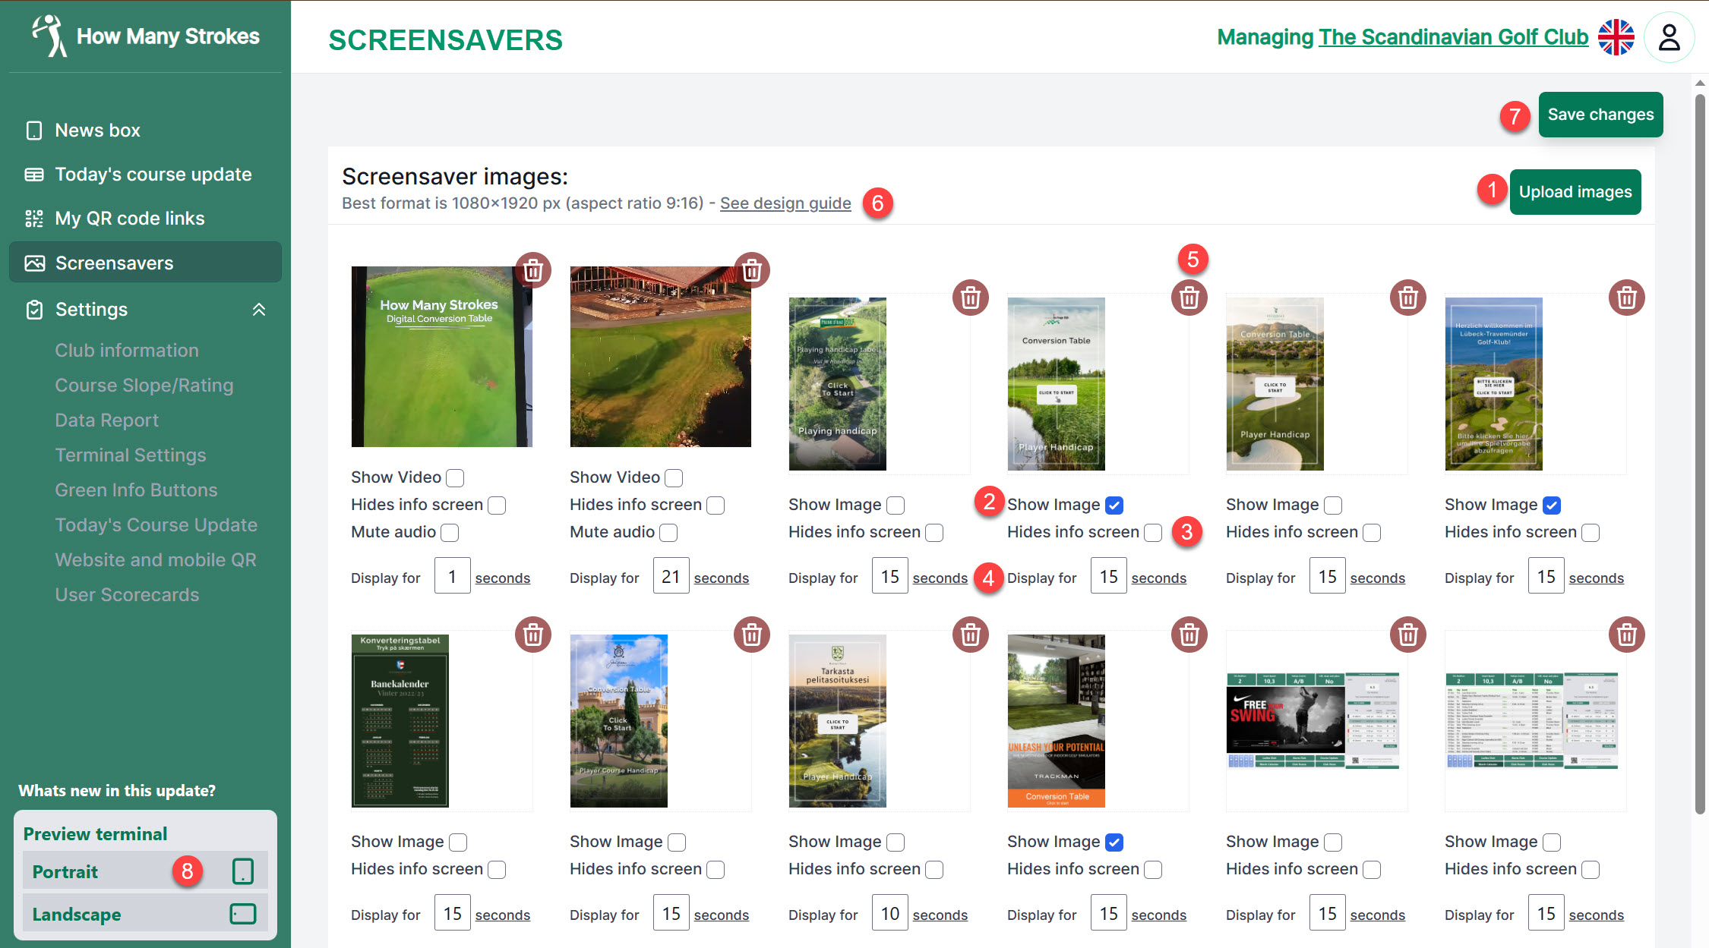Enable Show Video for How Many Strokes video

click(455, 478)
